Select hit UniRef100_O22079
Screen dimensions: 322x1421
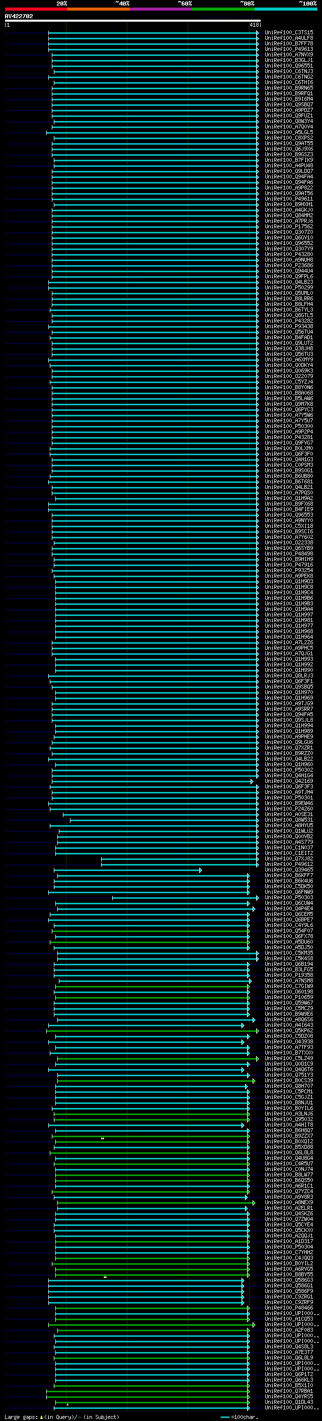click(289, 376)
